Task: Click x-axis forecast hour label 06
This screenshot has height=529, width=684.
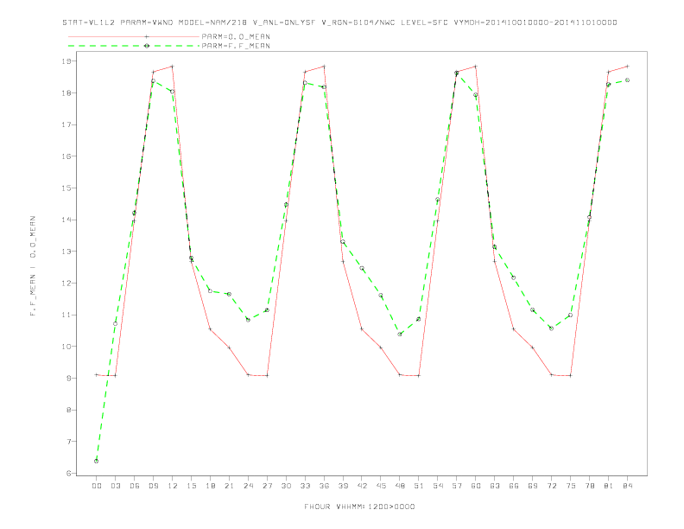Action: coord(135,486)
